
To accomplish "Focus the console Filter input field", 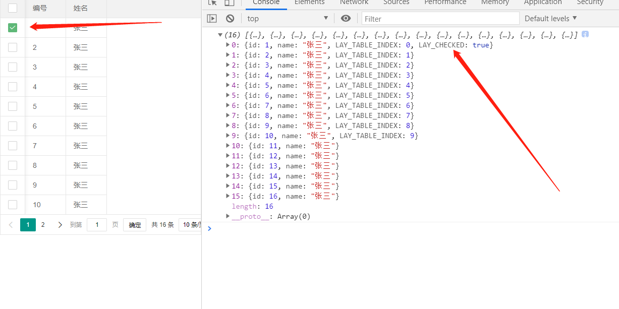I will pyautogui.click(x=440, y=19).
